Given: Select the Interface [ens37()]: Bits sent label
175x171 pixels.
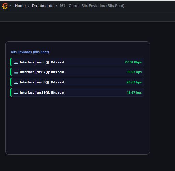Looking at the screenshot, I should [42, 72].
